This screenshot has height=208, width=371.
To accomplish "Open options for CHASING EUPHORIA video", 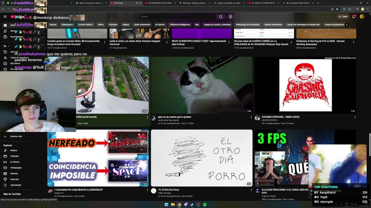I will (355, 117).
